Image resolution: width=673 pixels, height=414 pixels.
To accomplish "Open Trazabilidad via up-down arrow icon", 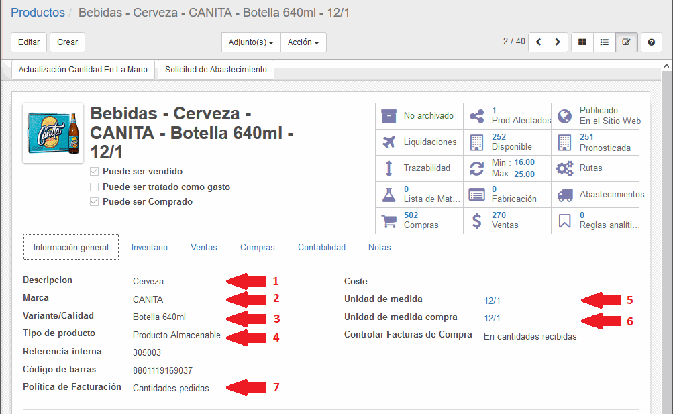I will tap(389, 168).
